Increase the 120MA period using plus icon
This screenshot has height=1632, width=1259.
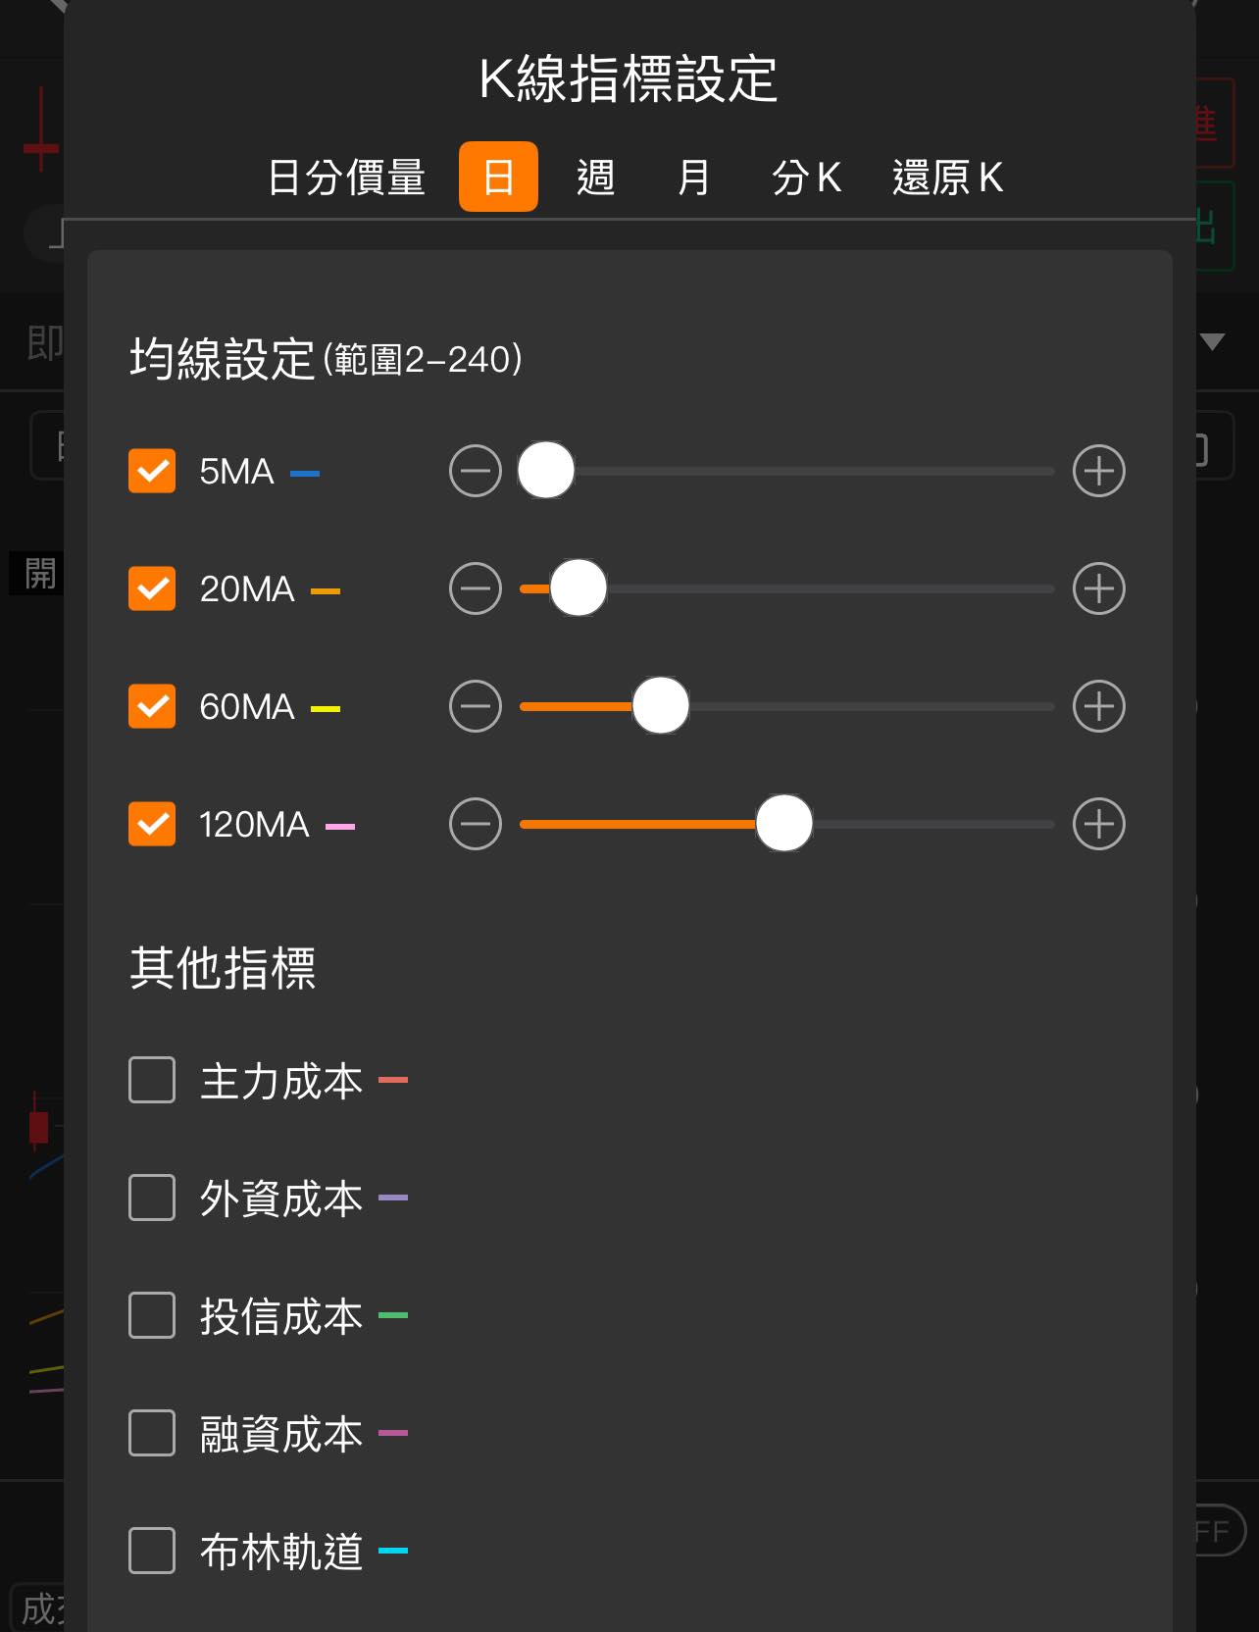click(1098, 824)
